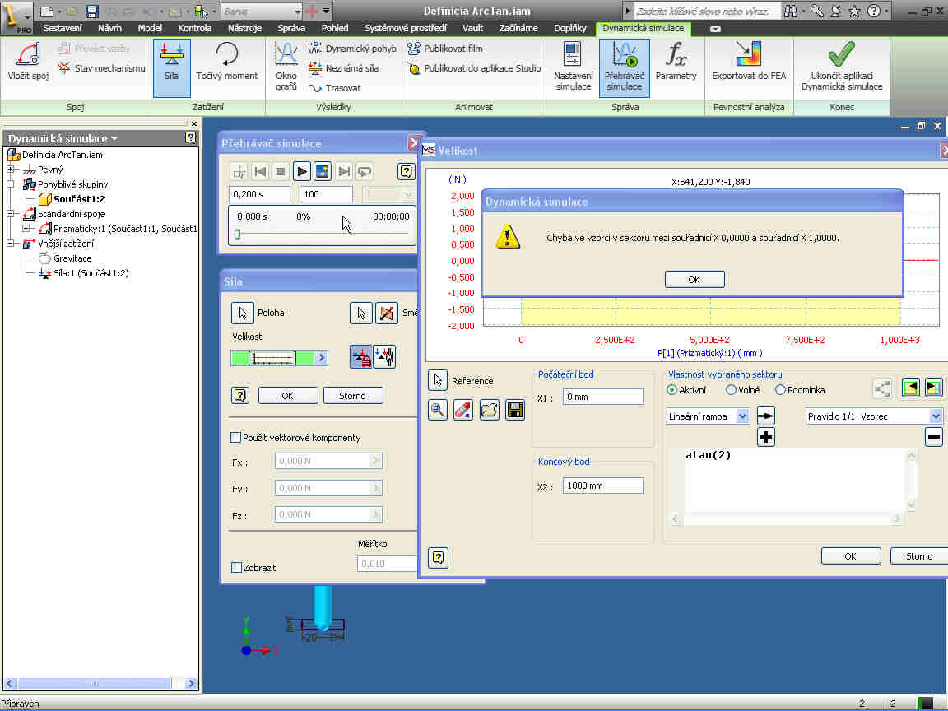Jump to the simulation end
Image resolution: width=948 pixels, height=711 pixels.
[344, 172]
